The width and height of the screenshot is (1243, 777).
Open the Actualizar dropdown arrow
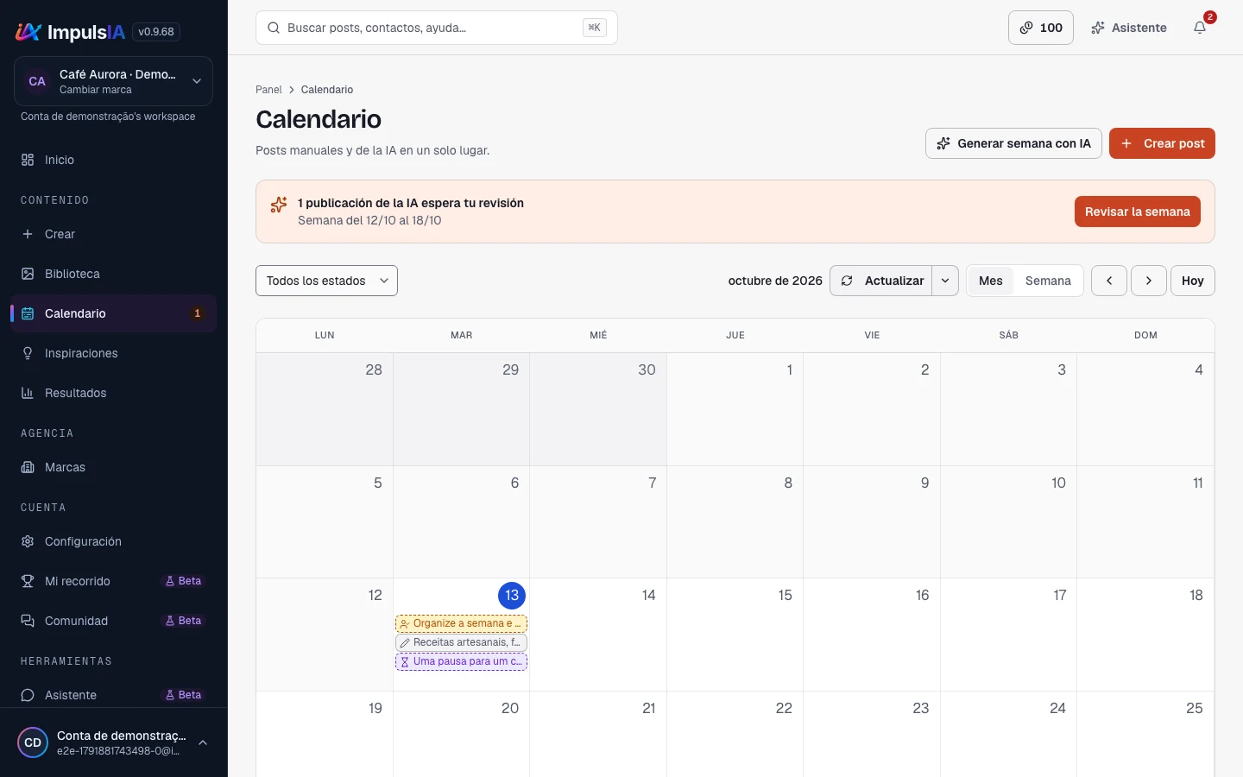[x=945, y=281]
